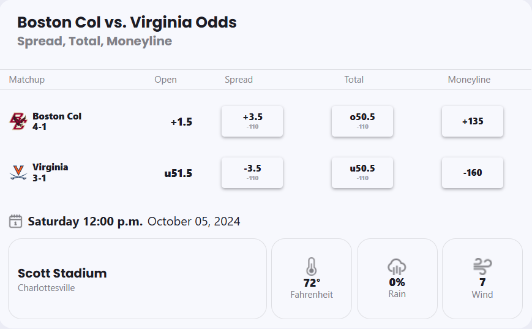Click the calendar icon beside Saturday

tap(16, 221)
